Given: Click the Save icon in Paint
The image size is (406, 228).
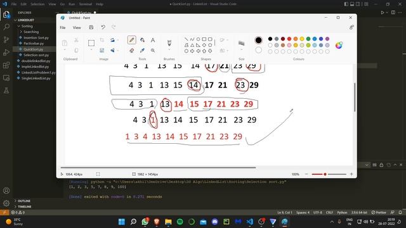Looking at the screenshot, I should (x=91, y=27).
